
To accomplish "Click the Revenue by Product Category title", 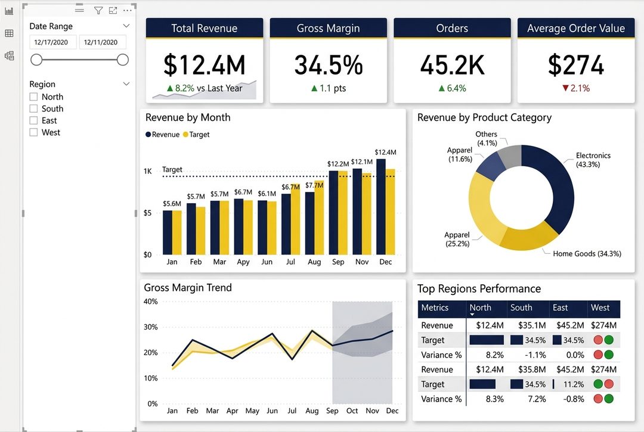I will [x=484, y=117].
